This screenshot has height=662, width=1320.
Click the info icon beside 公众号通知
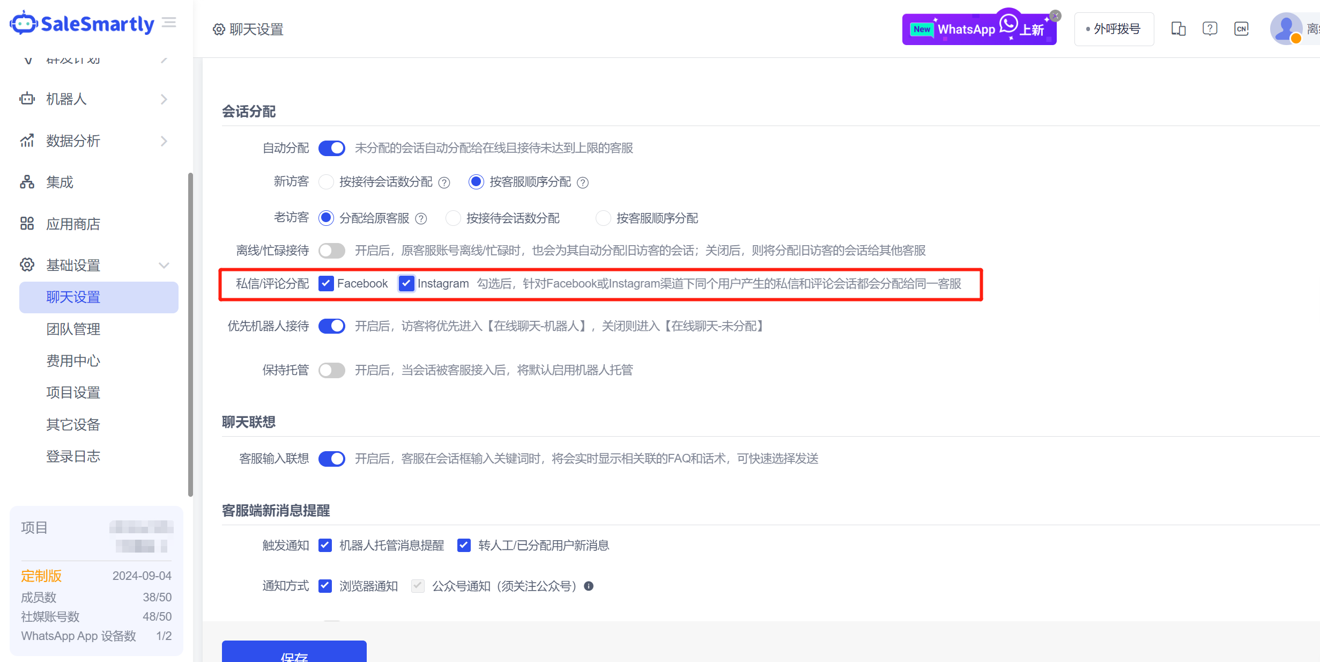tap(589, 586)
